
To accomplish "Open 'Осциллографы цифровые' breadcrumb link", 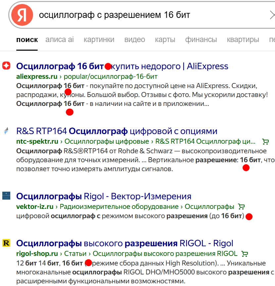I will pyautogui.click(x=107, y=142).
